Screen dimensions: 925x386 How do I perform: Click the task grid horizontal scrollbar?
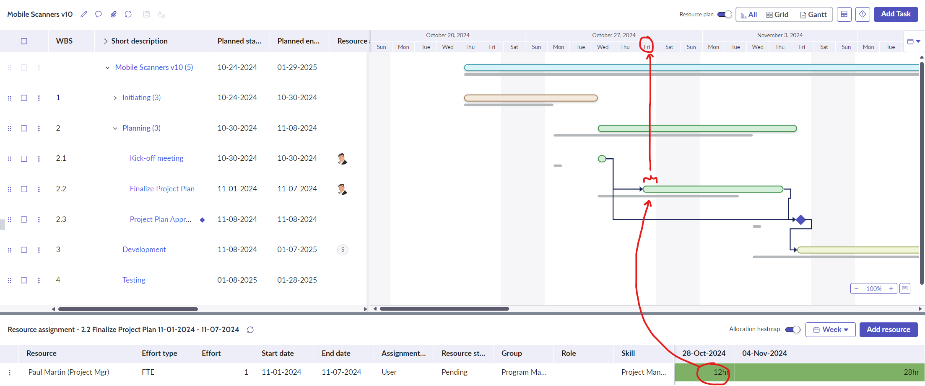point(128,309)
